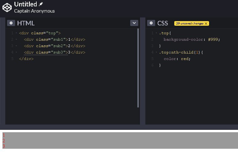238x157 pixels.
Task: Click the .top{ selector on CSS line 1
Action: point(165,33)
